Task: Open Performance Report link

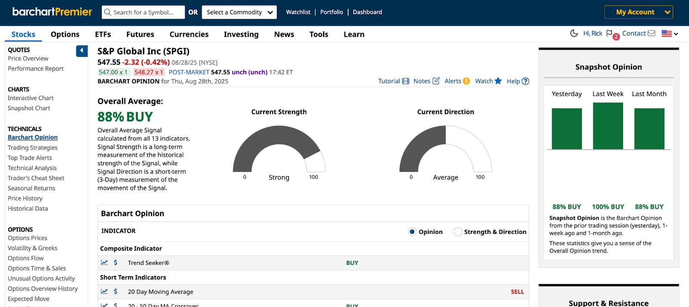Action: 36,68
